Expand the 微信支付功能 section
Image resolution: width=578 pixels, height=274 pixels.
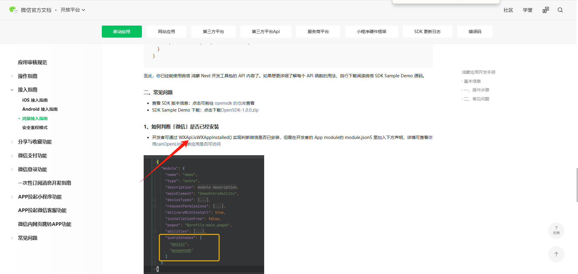(x=12, y=155)
